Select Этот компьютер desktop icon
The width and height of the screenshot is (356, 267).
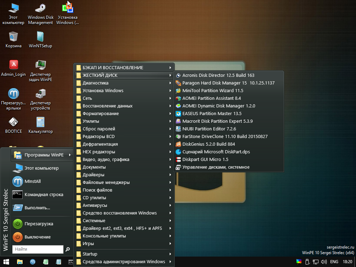(x=14, y=14)
